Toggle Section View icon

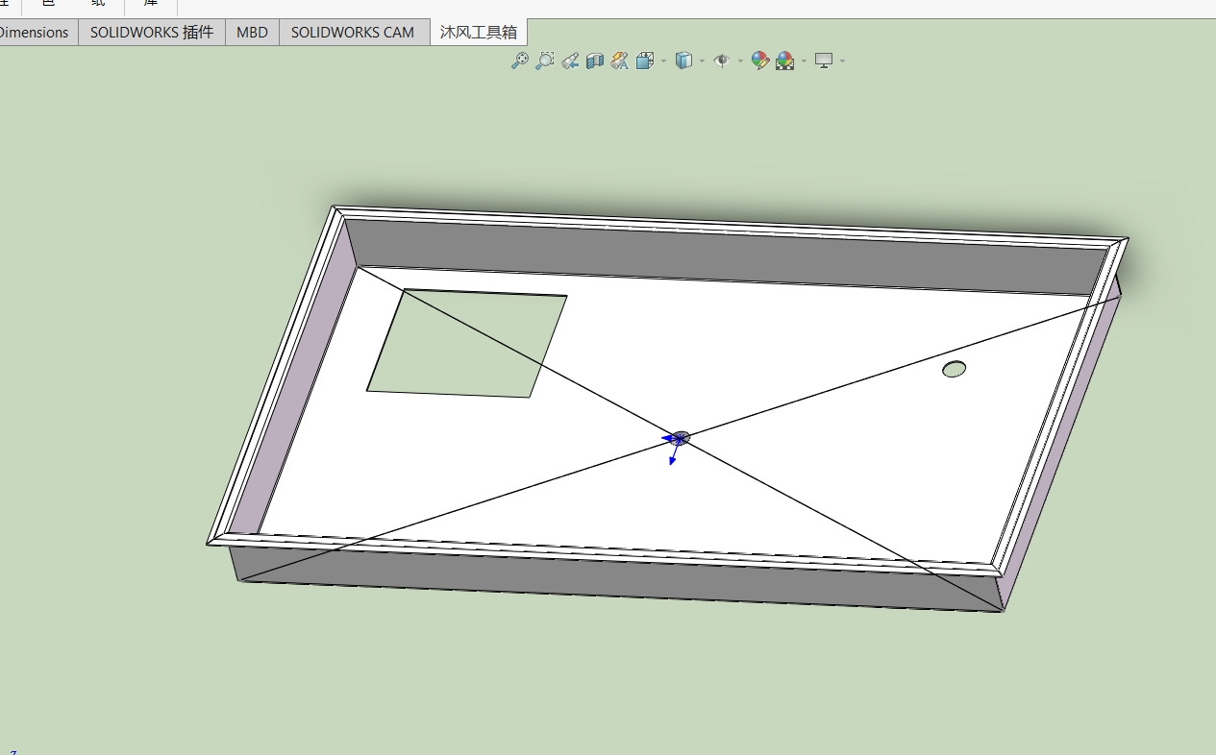click(x=595, y=61)
